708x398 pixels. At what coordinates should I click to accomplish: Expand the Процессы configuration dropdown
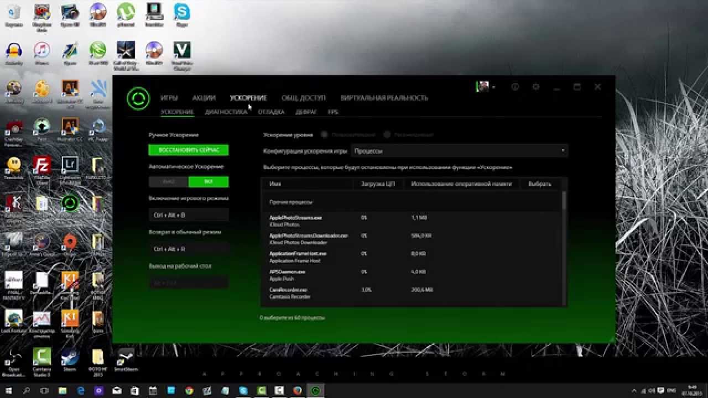pos(459,150)
